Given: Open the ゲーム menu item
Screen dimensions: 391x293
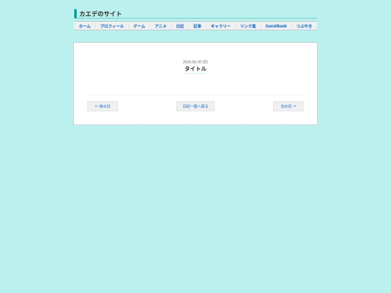Looking at the screenshot, I should (x=139, y=26).
